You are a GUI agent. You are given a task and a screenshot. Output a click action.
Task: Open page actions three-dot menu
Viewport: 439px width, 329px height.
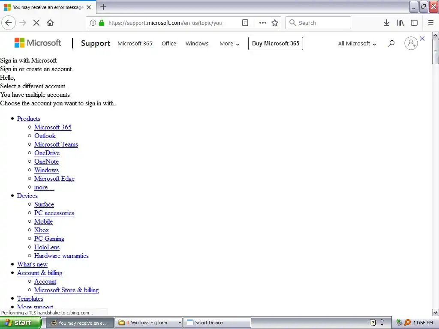point(263,23)
